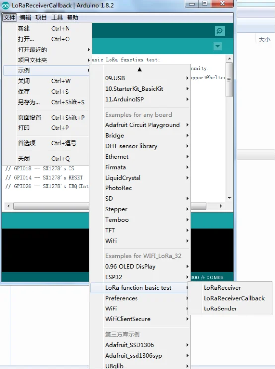Expand Bridge examples submenu
275x369 pixels.
(140, 135)
